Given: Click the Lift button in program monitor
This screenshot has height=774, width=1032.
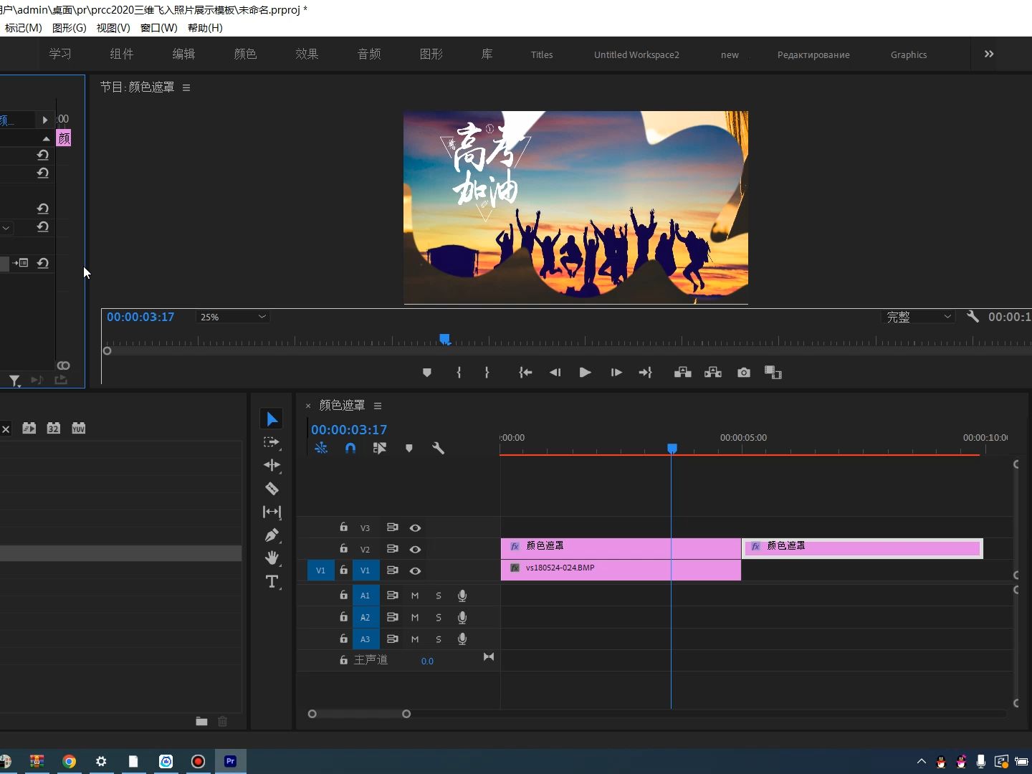Looking at the screenshot, I should (682, 373).
